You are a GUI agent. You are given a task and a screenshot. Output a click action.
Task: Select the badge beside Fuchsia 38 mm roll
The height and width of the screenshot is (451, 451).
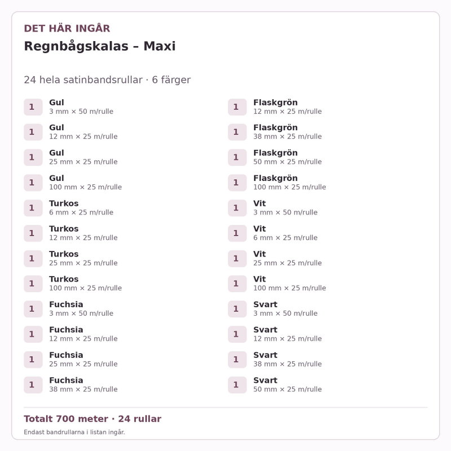33,385
